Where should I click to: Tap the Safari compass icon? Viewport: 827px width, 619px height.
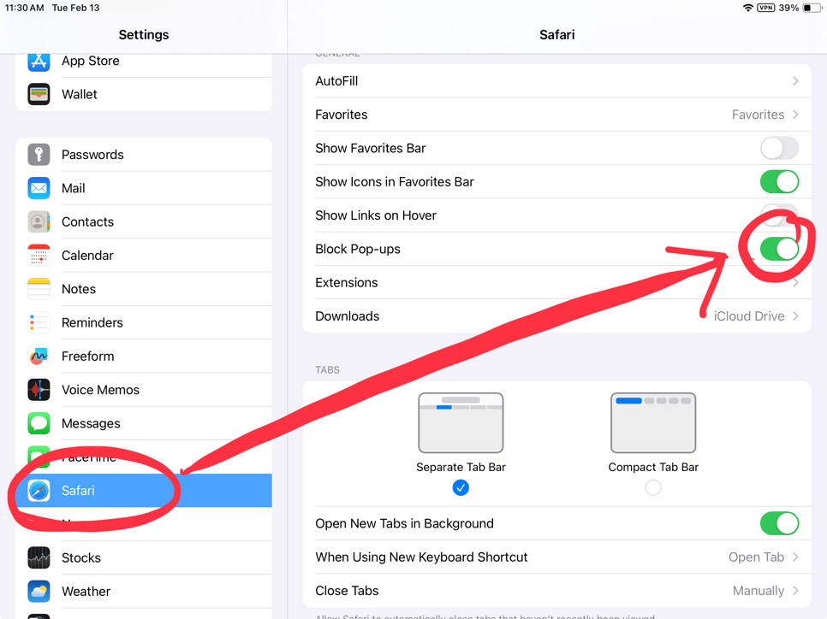tap(39, 491)
